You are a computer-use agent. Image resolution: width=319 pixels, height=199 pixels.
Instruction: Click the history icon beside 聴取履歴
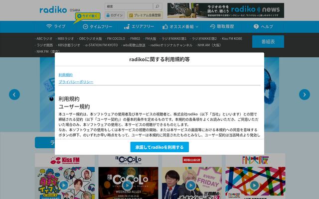click(x=213, y=26)
